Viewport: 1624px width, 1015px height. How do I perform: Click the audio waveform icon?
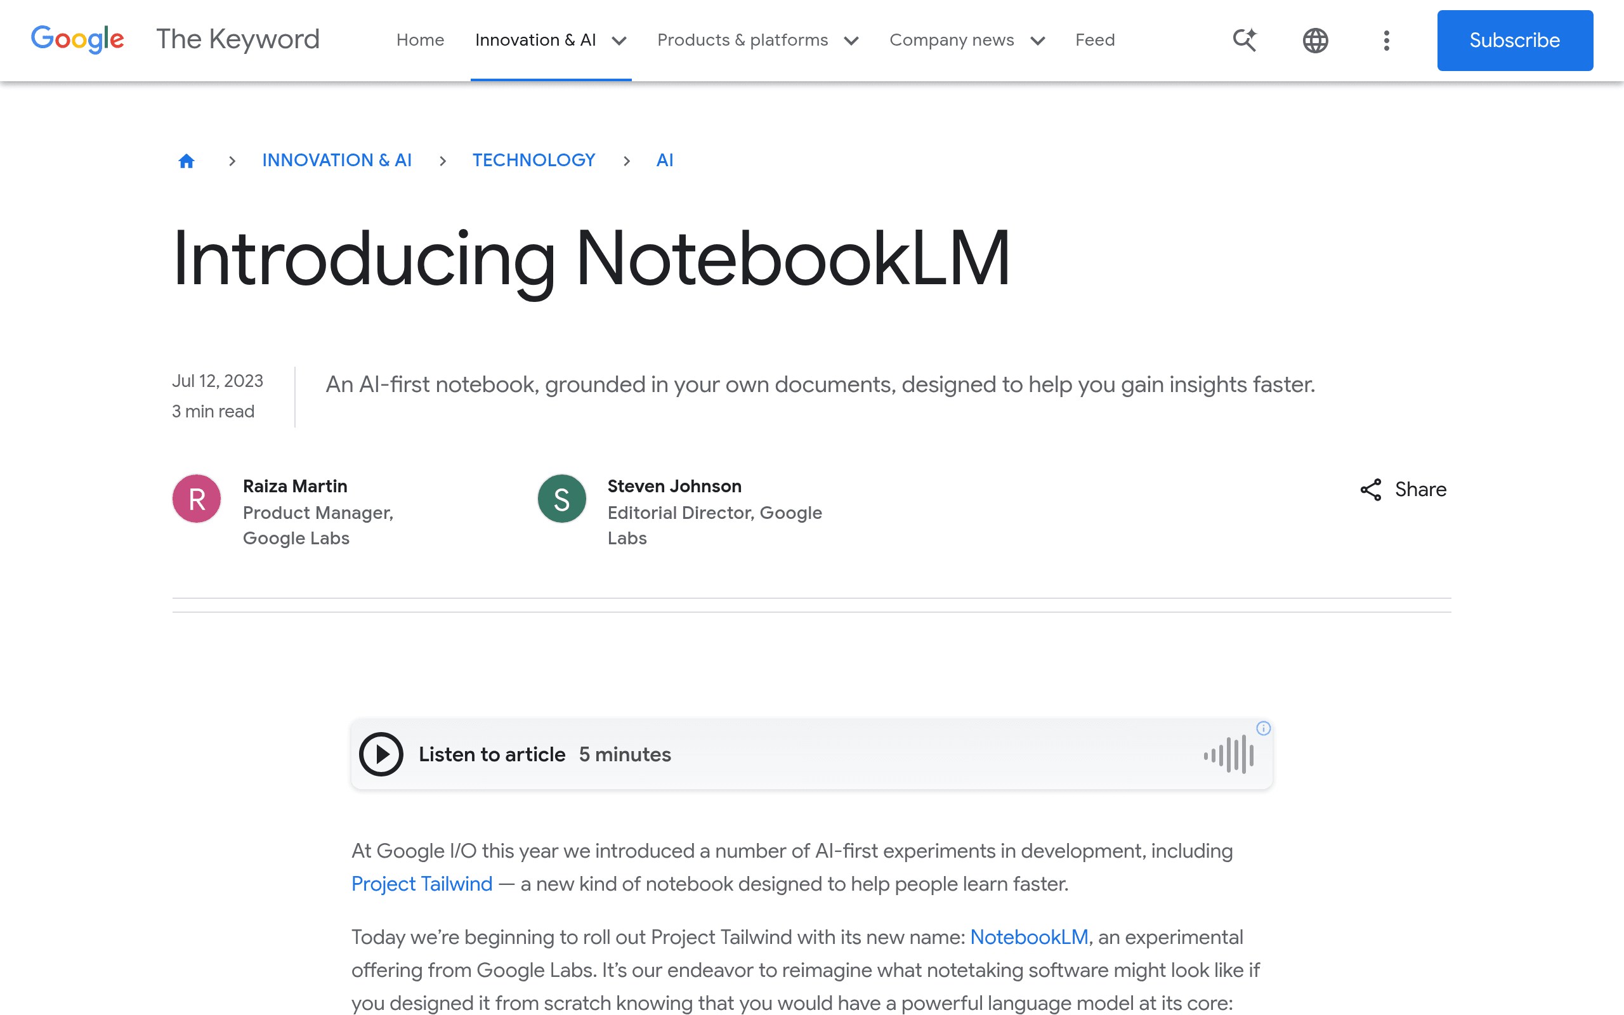tap(1229, 754)
